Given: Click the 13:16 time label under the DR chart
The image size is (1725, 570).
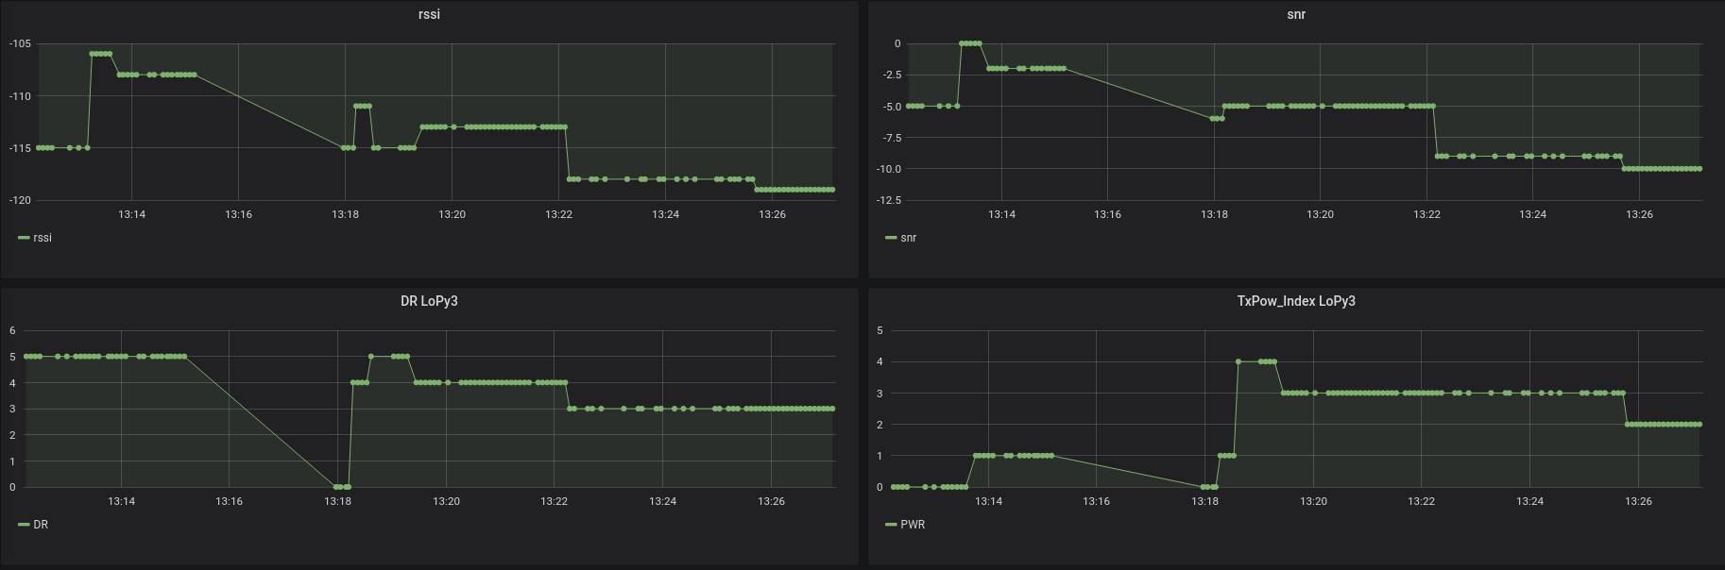Looking at the screenshot, I should [x=230, y=501].
